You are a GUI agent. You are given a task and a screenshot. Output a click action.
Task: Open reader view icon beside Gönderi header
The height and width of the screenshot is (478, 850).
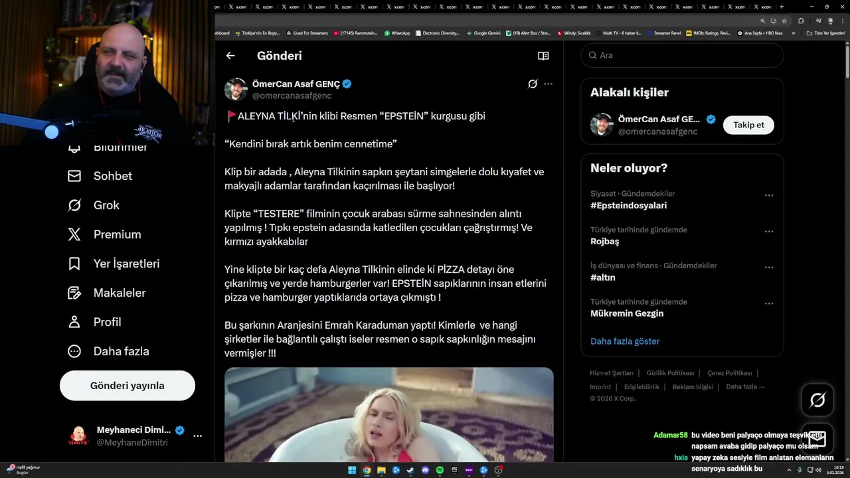pos(543,56)
